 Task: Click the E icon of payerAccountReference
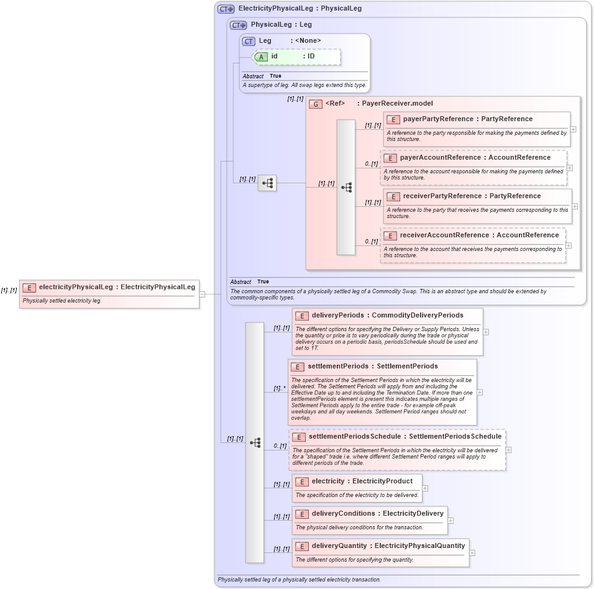390,158
